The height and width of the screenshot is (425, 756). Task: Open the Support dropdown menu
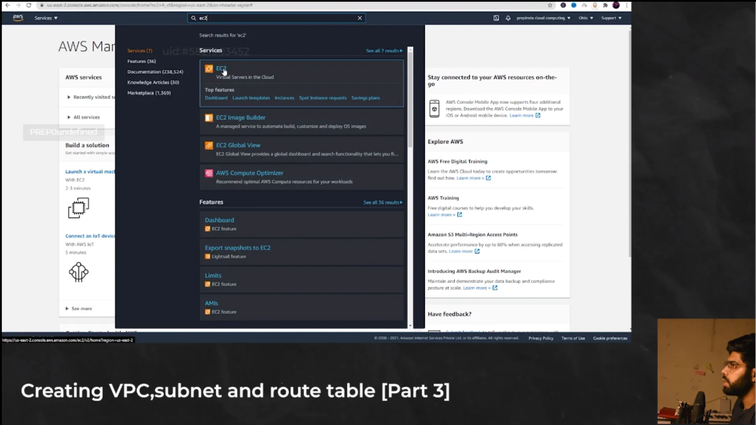(x=611, y=18)
